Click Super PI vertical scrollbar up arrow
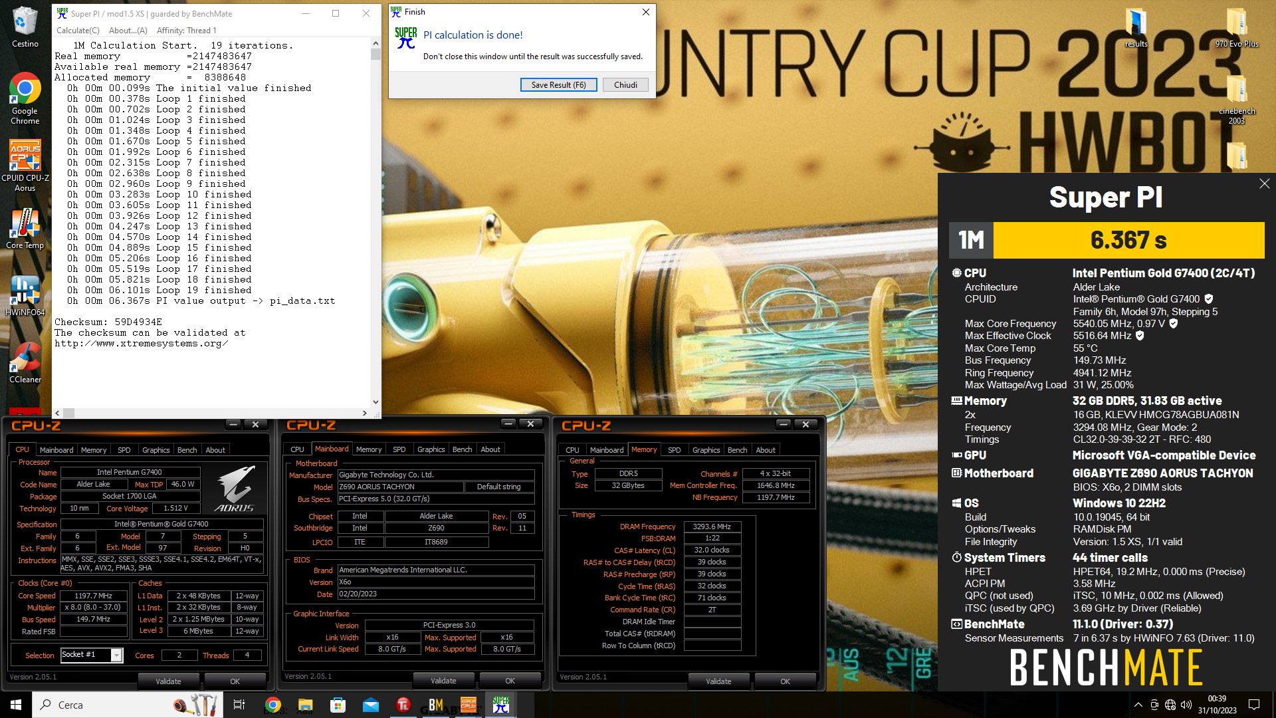 375,43
